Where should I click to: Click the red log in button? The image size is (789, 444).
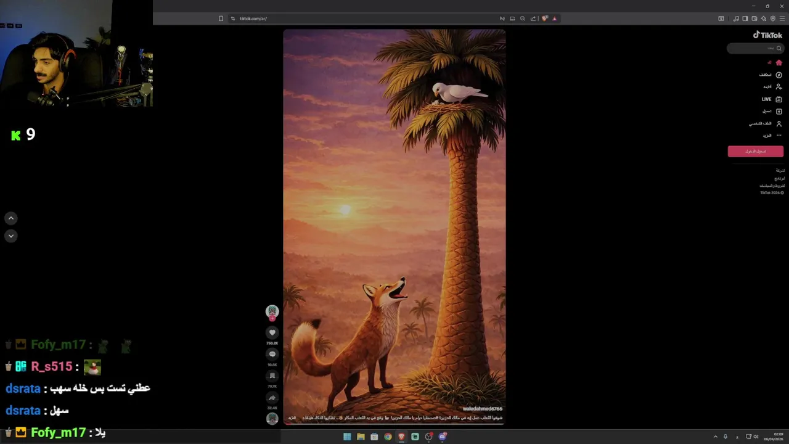pyautogui.click(x=755, y=151)
